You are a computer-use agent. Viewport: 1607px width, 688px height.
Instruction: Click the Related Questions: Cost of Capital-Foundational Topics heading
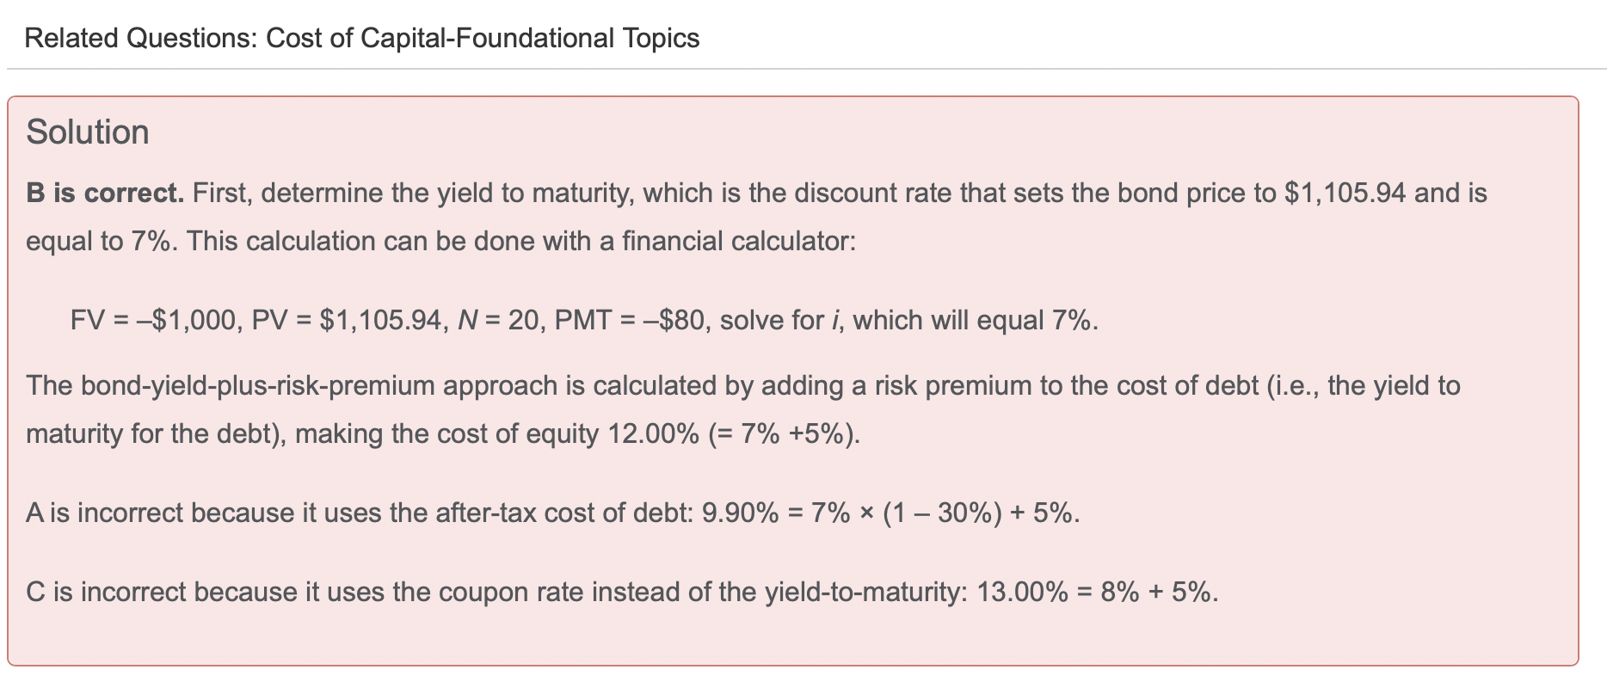[x=361, y=38]
